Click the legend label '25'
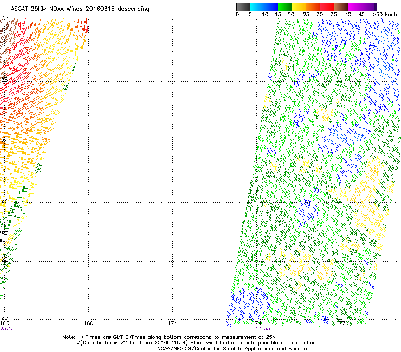 tap(306, 15)
